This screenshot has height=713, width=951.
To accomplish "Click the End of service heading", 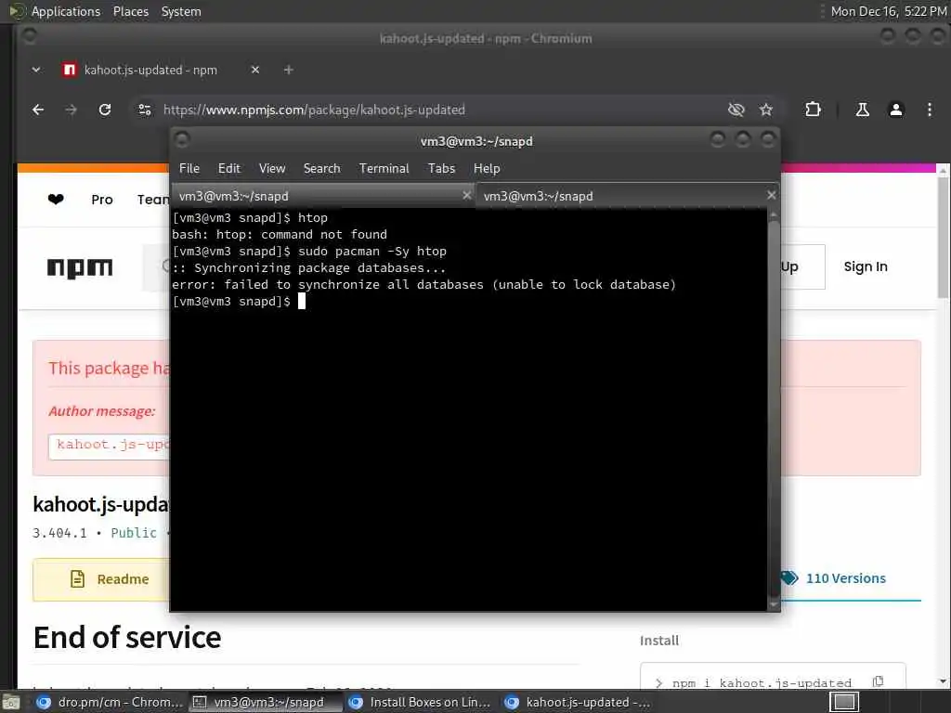I will pos(127,637).
